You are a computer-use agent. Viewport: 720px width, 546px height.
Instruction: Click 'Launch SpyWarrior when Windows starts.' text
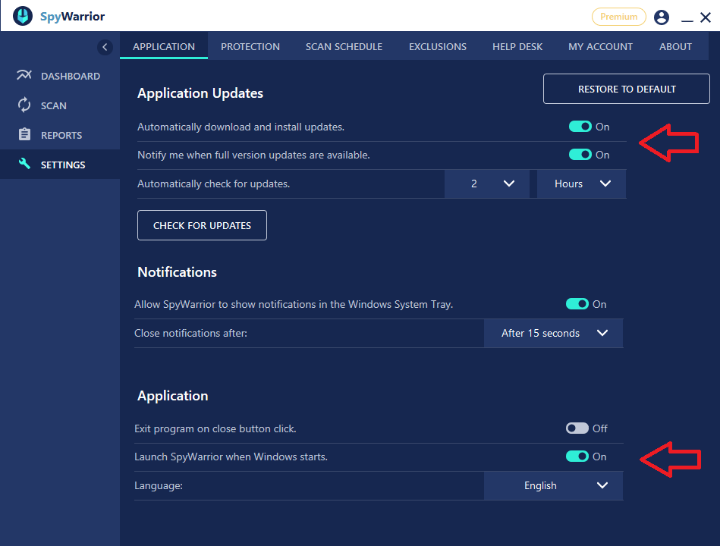point(231,457)
